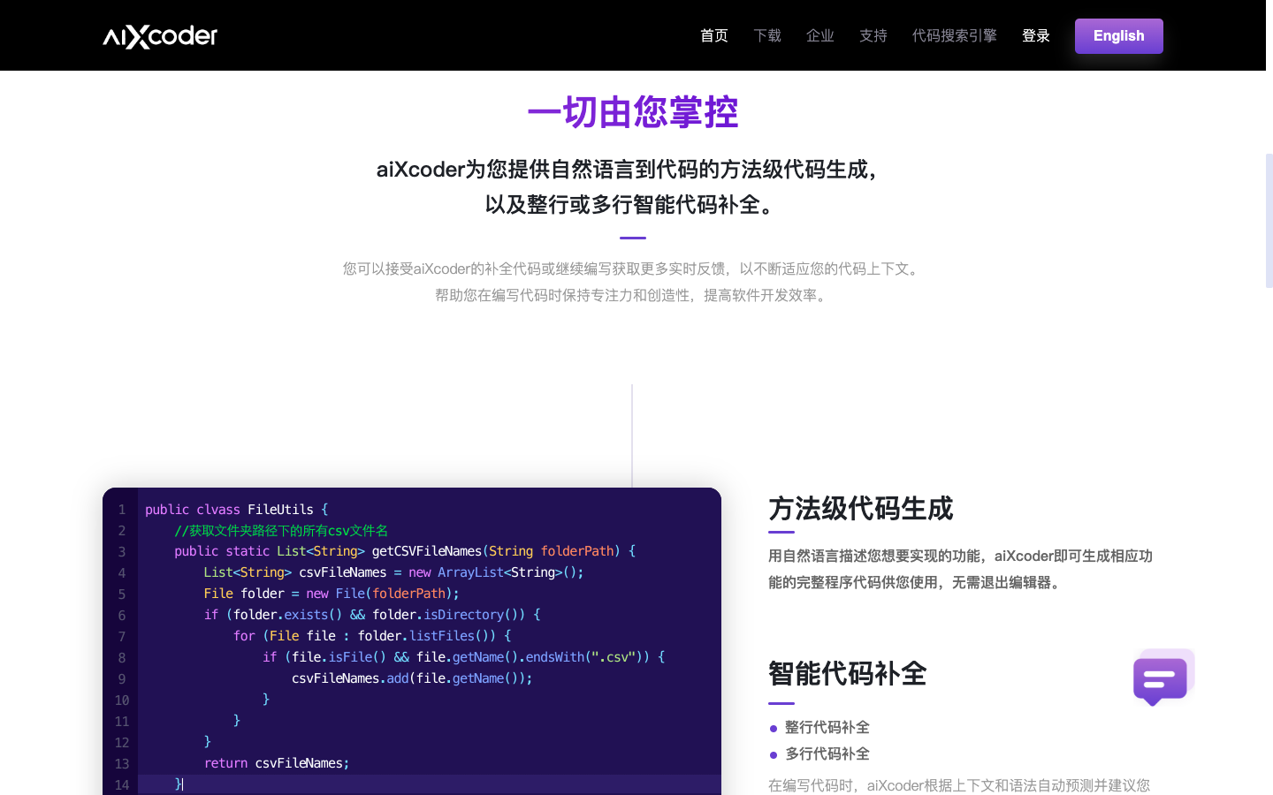The image size is (1273, 795).
Task: Click the 一切由您掌控 heading
Action: point(633,112)
